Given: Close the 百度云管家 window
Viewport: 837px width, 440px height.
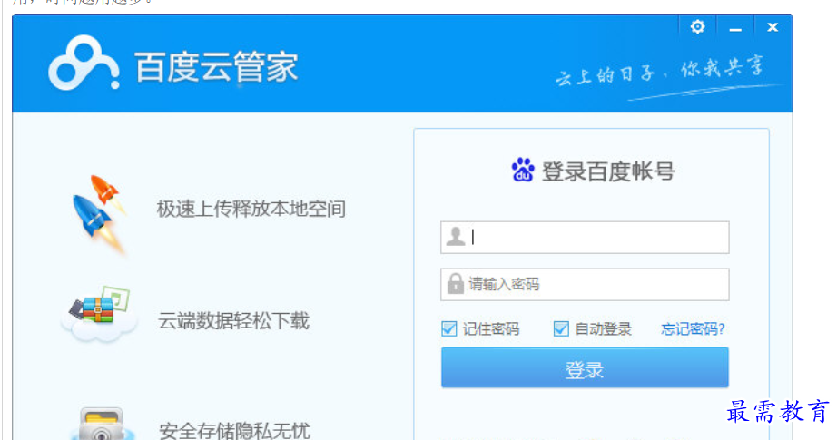Looking at the screenshot, I should point(773,27).
